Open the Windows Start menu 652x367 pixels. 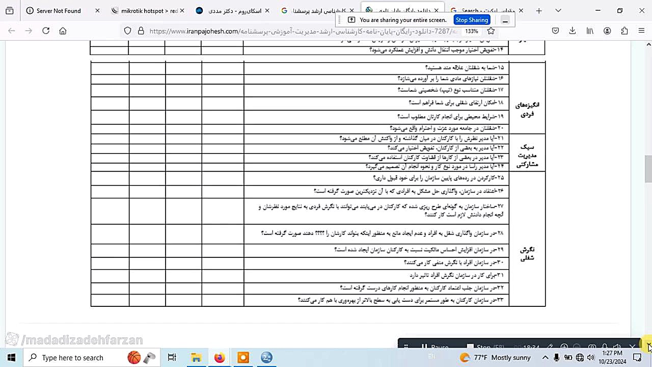11,358
